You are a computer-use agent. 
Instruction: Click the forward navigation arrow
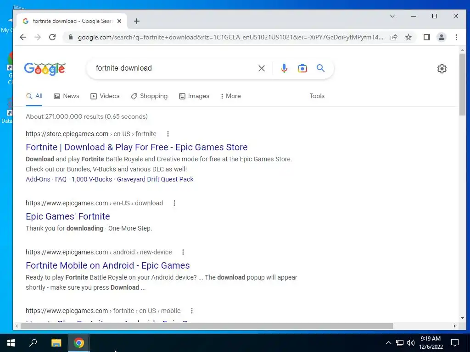point(38,37)
